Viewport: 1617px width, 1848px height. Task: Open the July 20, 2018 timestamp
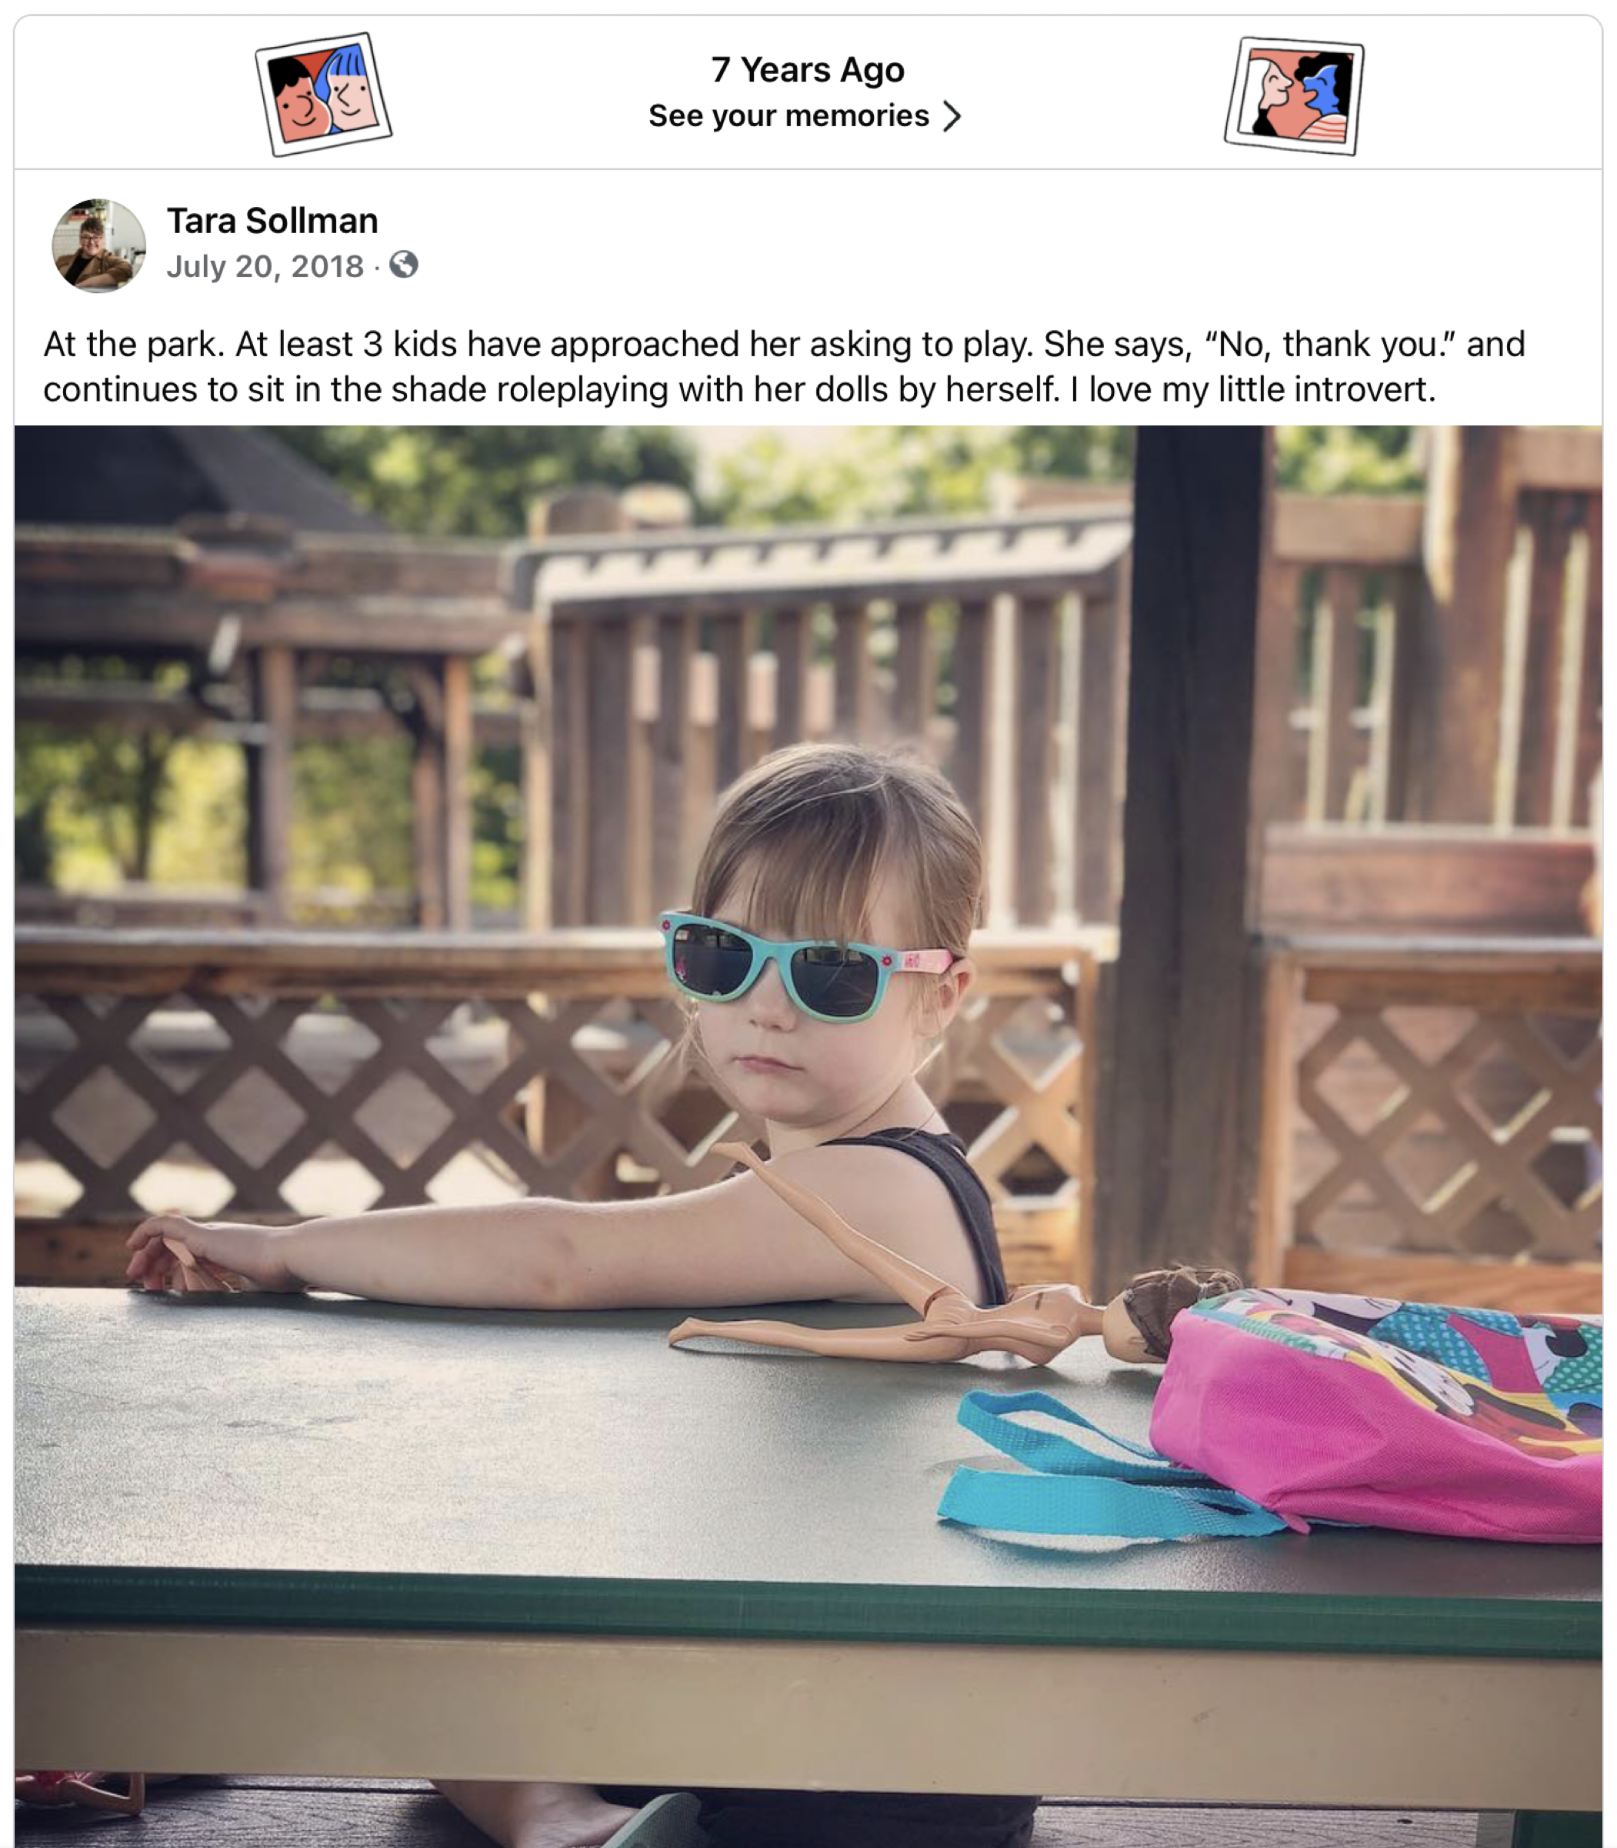(x=265, y=266)
